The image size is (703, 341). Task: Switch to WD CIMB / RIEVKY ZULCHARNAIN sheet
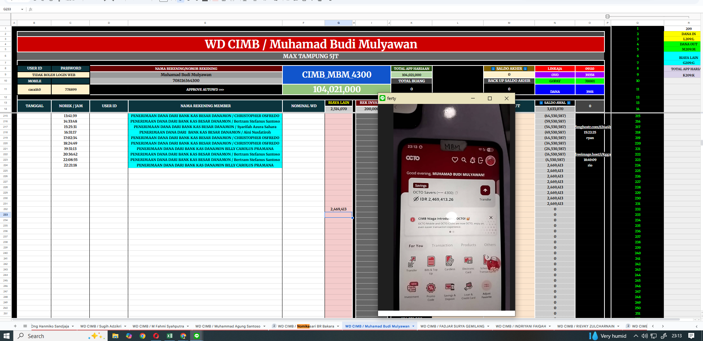586,326
